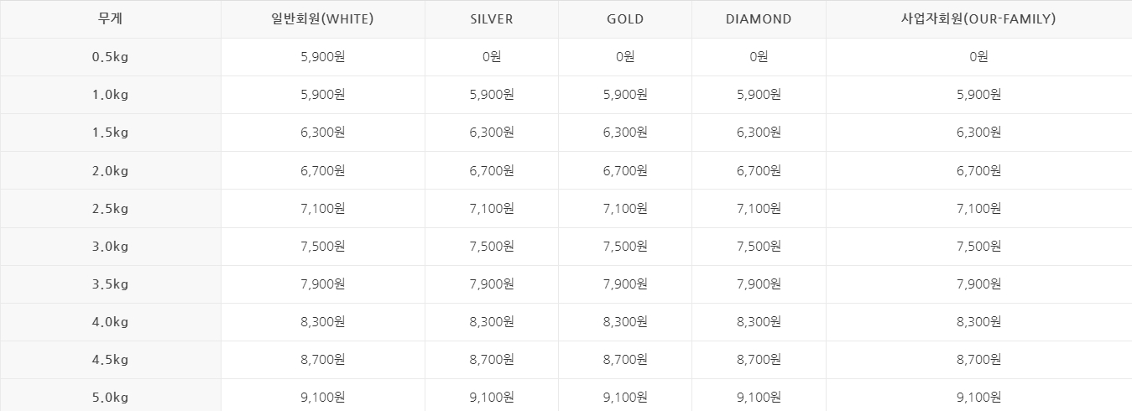Screen dimensions: 1132x411
Task: Select the 일반회원(WHITE) column header
Action: click(x=323, y=19)
